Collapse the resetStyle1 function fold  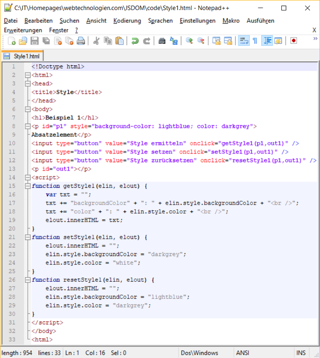click(28, 280)
